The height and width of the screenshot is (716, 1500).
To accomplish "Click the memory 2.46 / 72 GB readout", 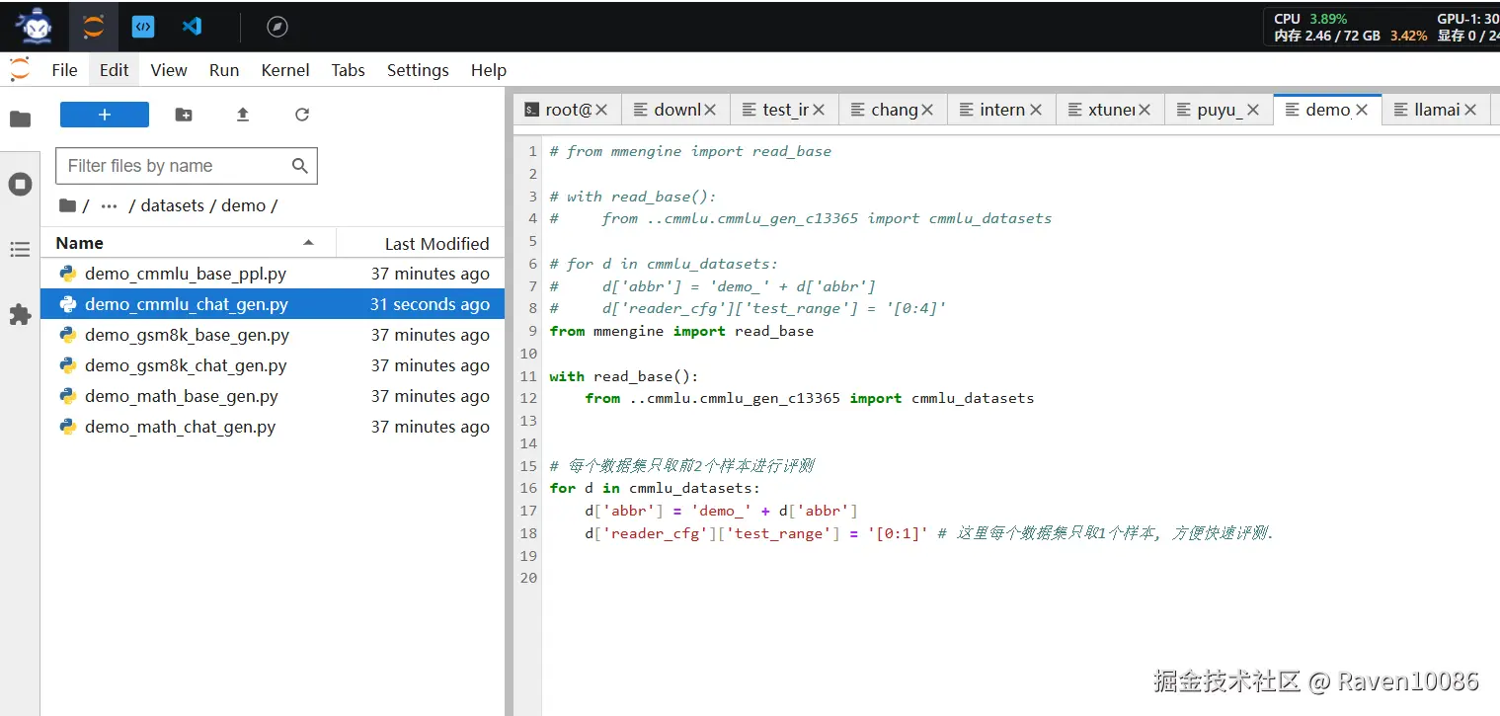I will pos(1327,36).
